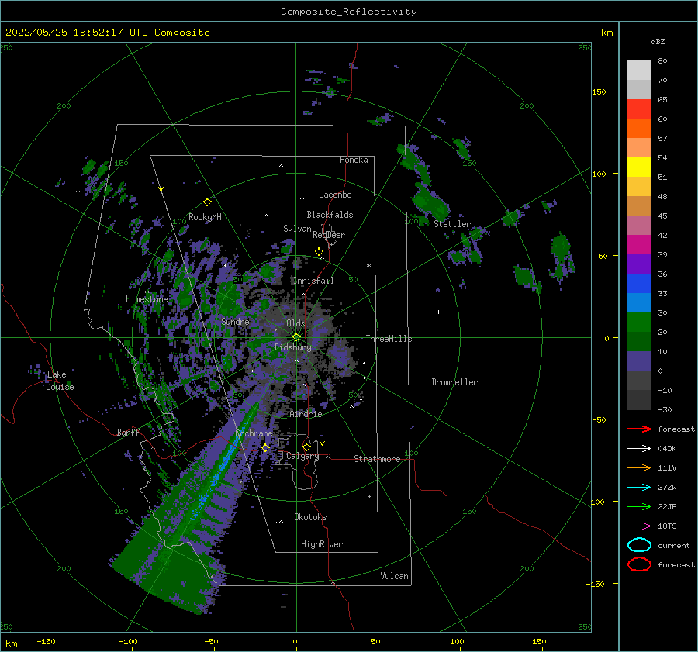Click the red forecast arrow in legend

pyautogui.click(x=639, y=429)
